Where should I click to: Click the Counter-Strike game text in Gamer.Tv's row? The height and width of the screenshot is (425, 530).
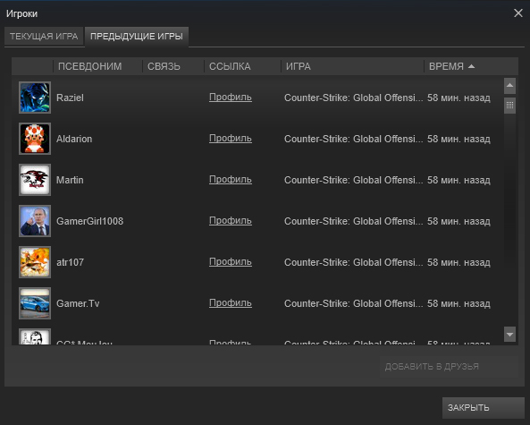coord(354,303)
